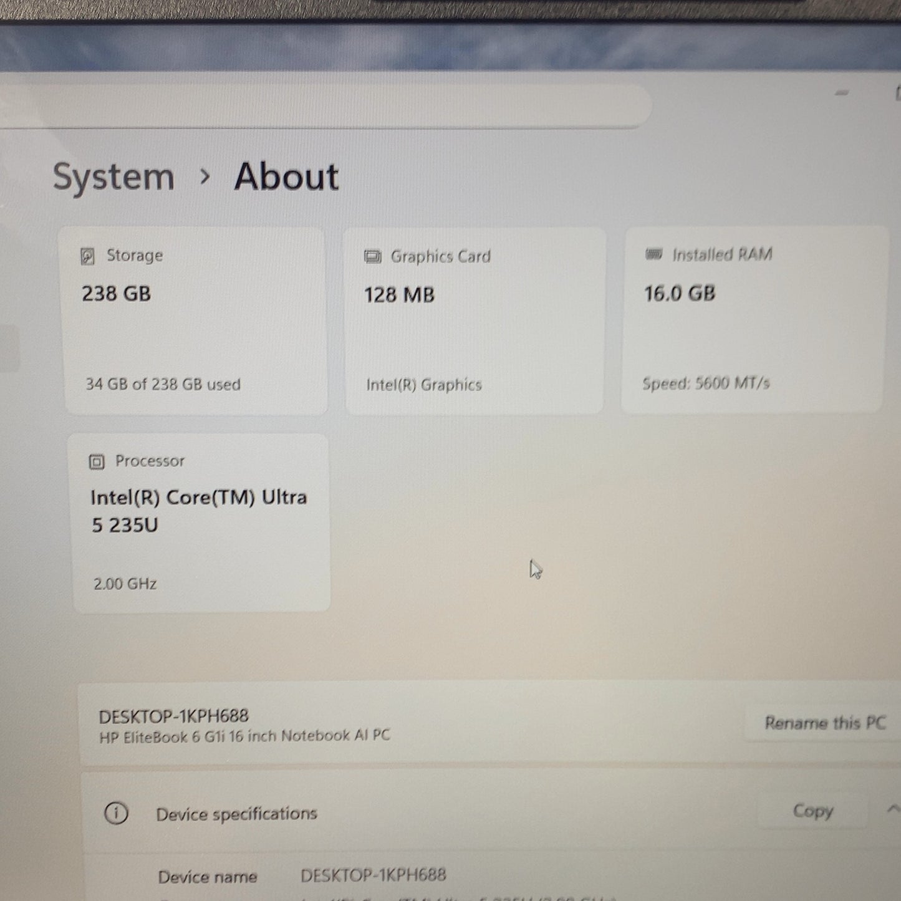The height and width of the screenshot is (901, 901).
Task: Click the Device specifications label
Action: pyautogui.click(x=237, y=814)
